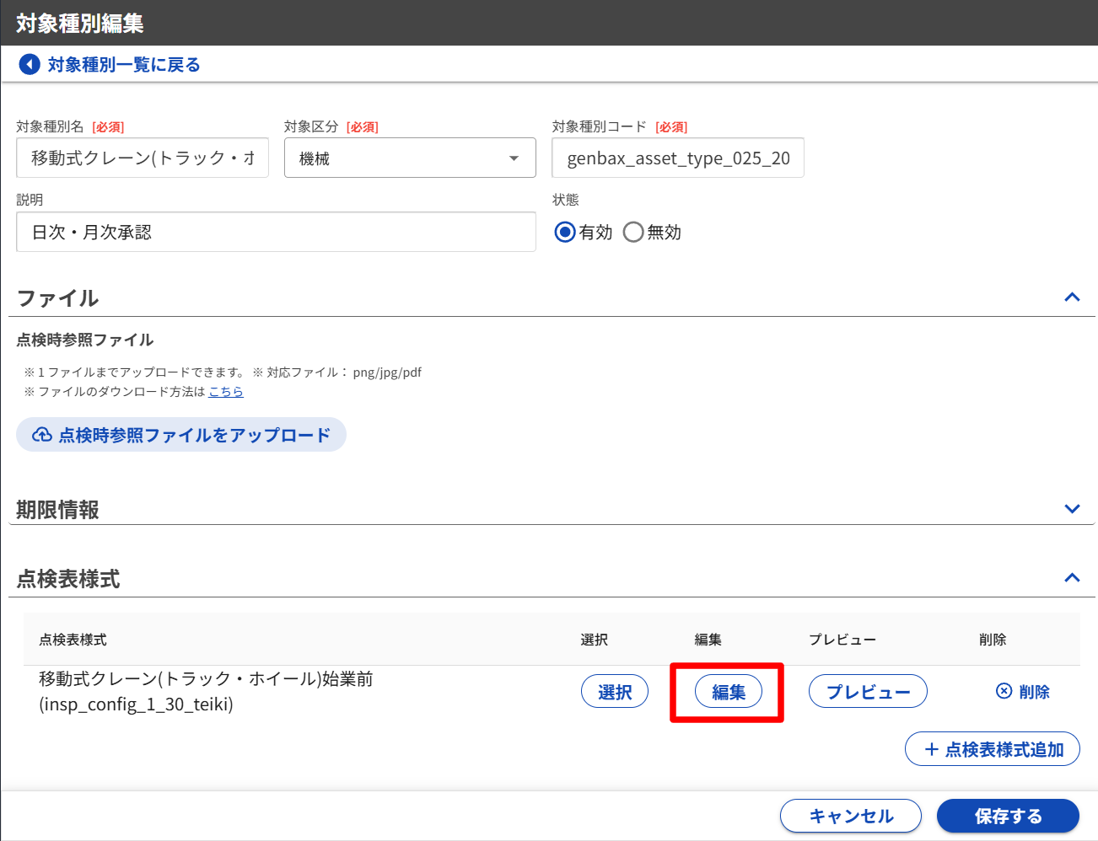The height and width of the screenshot is (841, 1098).
Task: Collapse the 点検表様式 section chevron
Action: [1072, 578]
